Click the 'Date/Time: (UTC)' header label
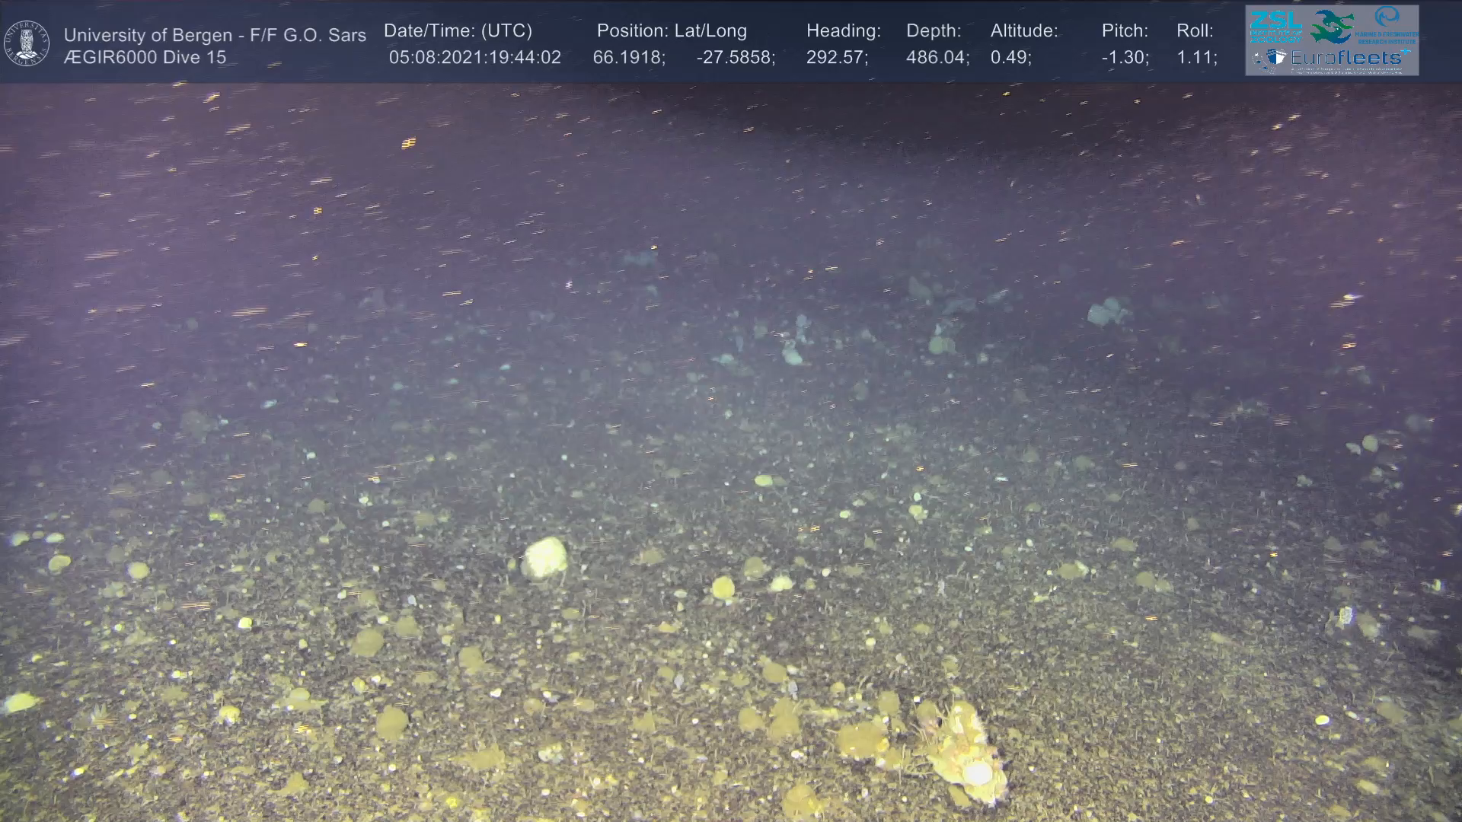The image size is (1462, 822). pyautogui.click(x=458, y=31)
